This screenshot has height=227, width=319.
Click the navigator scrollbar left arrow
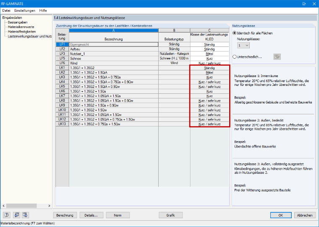tap(3, 206)
